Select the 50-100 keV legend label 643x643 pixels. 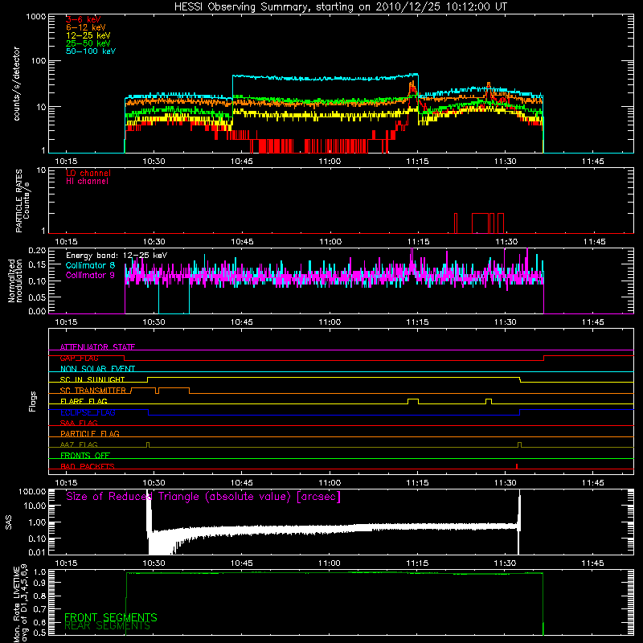point(91,51)
